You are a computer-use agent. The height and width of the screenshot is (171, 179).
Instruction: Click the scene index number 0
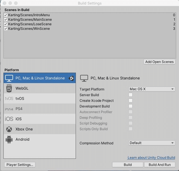174,15
